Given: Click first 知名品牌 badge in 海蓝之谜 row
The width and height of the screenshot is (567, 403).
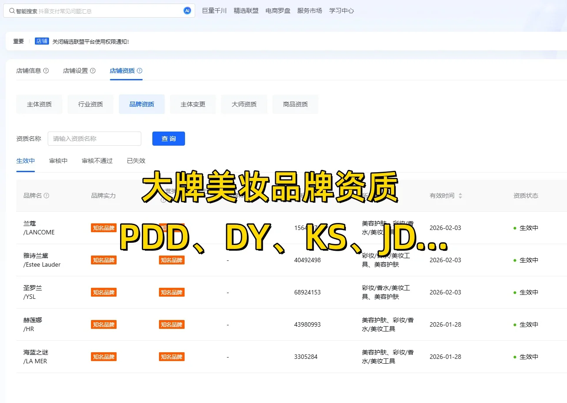Looking at the screenshot, I should 104,357.
